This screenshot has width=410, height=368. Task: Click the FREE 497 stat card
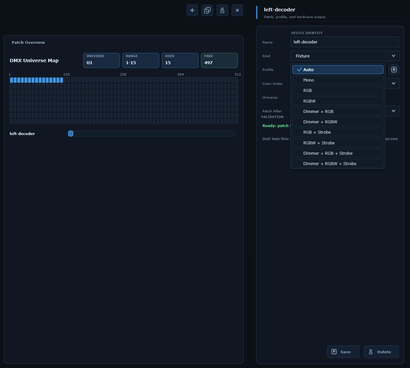pyautogui.click(x=219, y=60)
